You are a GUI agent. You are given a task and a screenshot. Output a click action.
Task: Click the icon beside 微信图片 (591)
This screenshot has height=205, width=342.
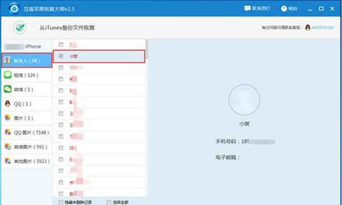(7, 146)
